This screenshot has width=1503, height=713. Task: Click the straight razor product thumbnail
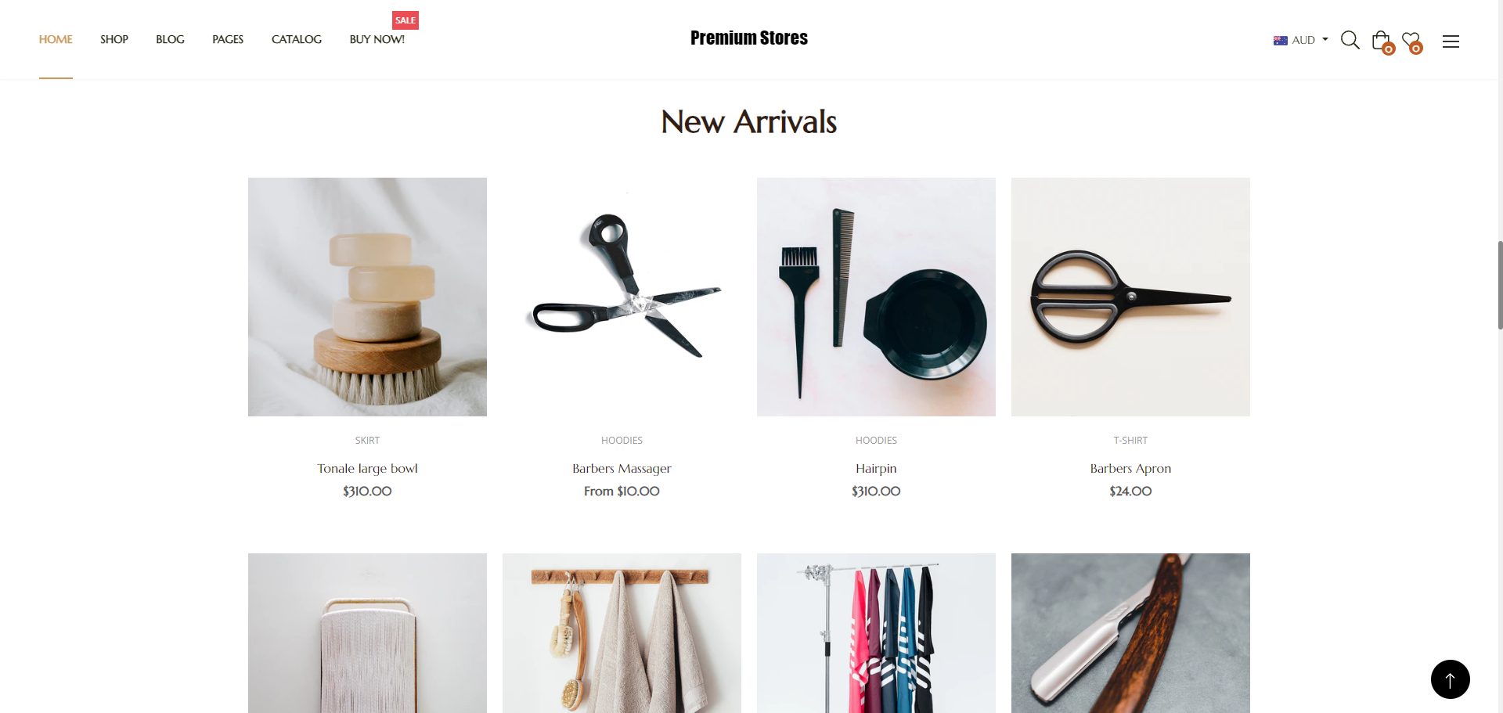pos(1130,633)
